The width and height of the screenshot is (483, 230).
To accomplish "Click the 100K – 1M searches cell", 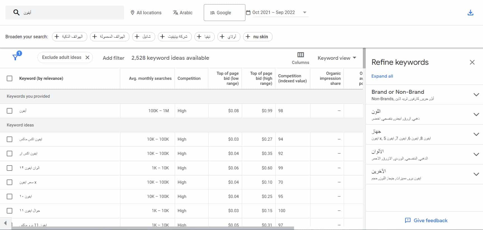I will 158,111.
